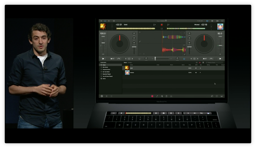Toggle the blue right deck headphone pre-cue
Image resolution: width=256 pixels, height=148 pixels.
(x=184, y=59)
